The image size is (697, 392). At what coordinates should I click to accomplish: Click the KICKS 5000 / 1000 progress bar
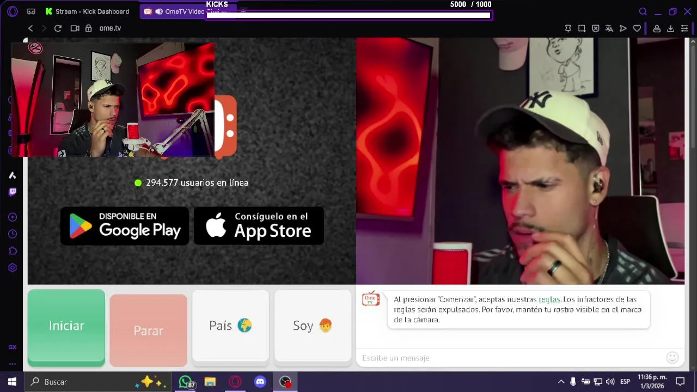click(348, 15)
